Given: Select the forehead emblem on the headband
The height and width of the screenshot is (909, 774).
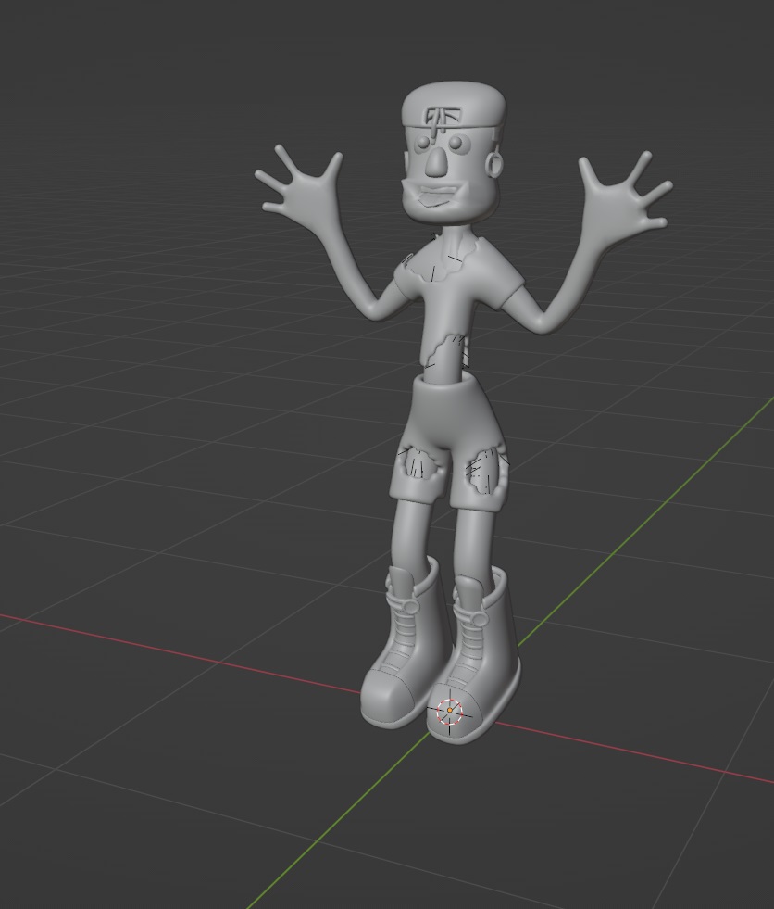Looking at the screenshot, I should click(443, 119).
